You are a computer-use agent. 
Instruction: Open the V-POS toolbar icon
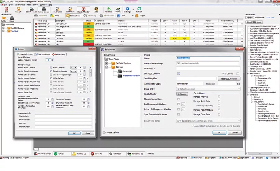(x=118, y=9)
